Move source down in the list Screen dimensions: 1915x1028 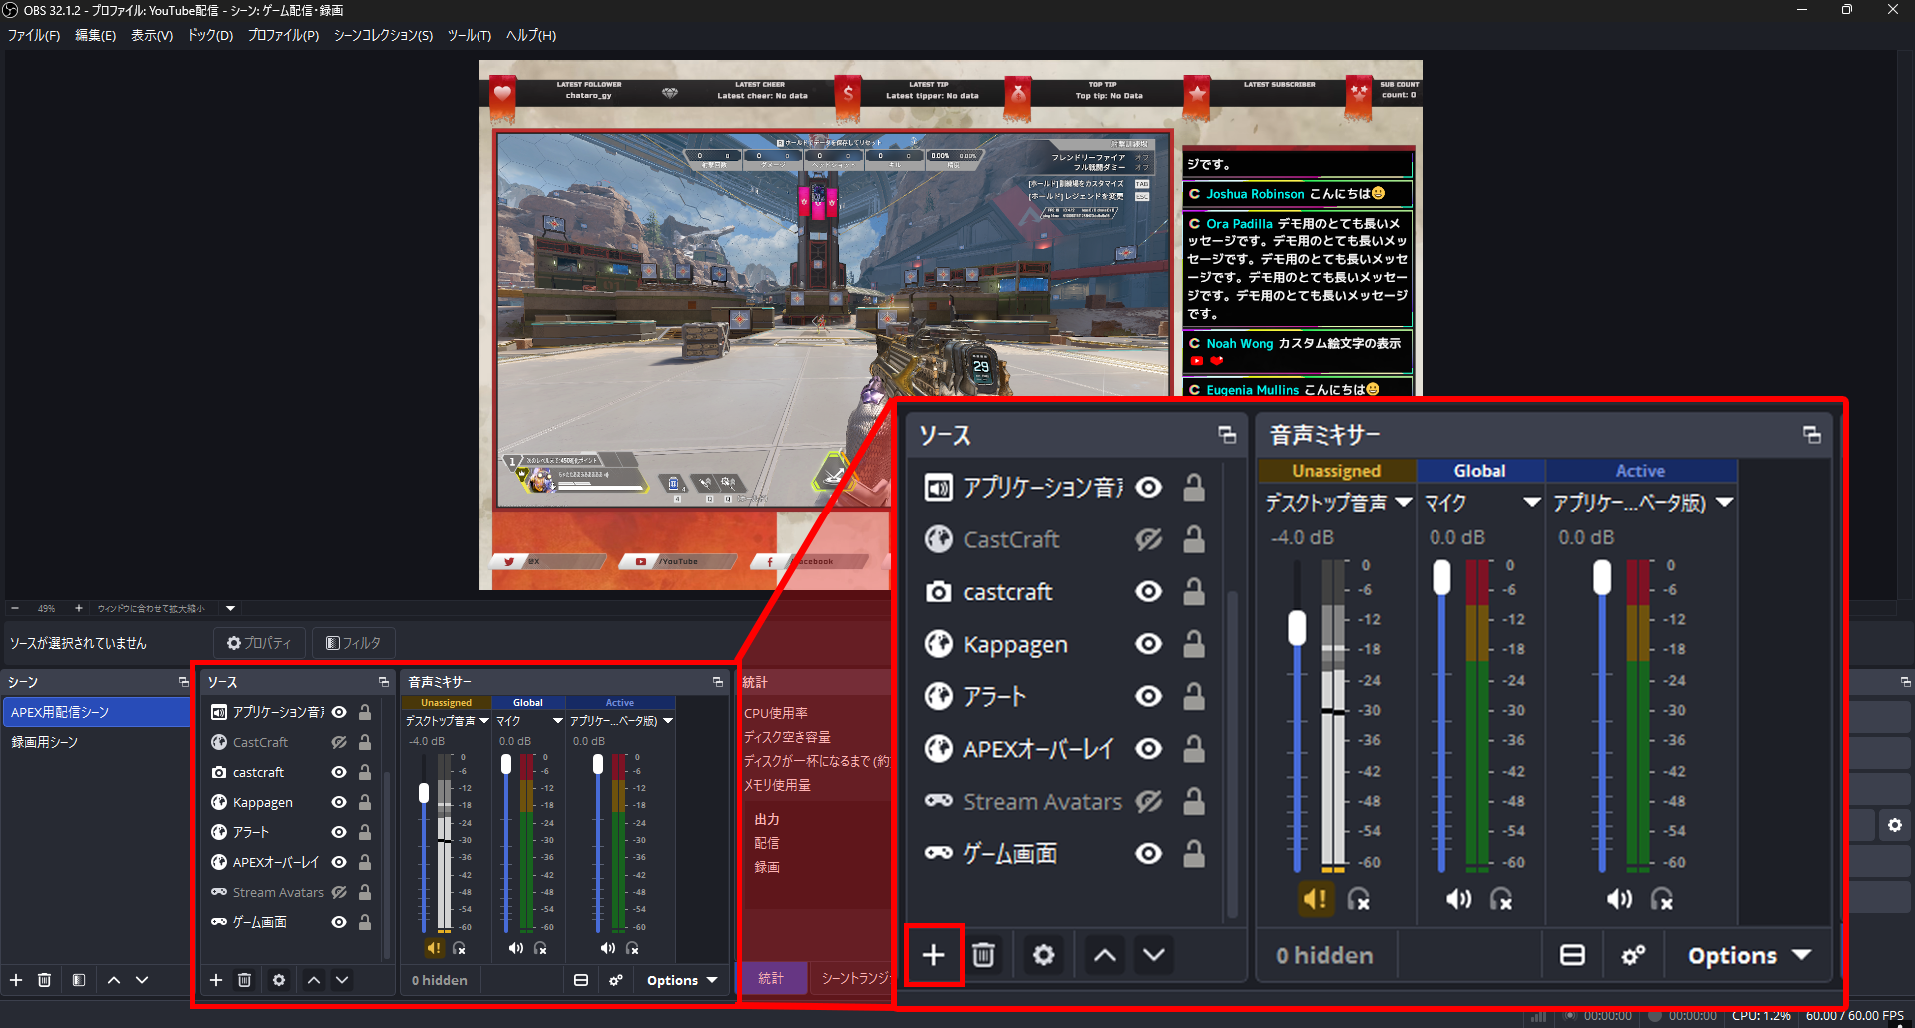coord(342,980)
